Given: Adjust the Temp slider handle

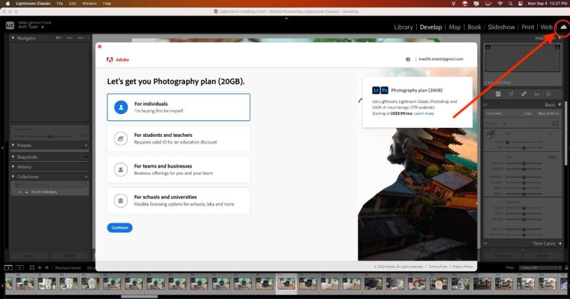Looking at the screenshot, I should pyautogui.click(x=508, y=142).
